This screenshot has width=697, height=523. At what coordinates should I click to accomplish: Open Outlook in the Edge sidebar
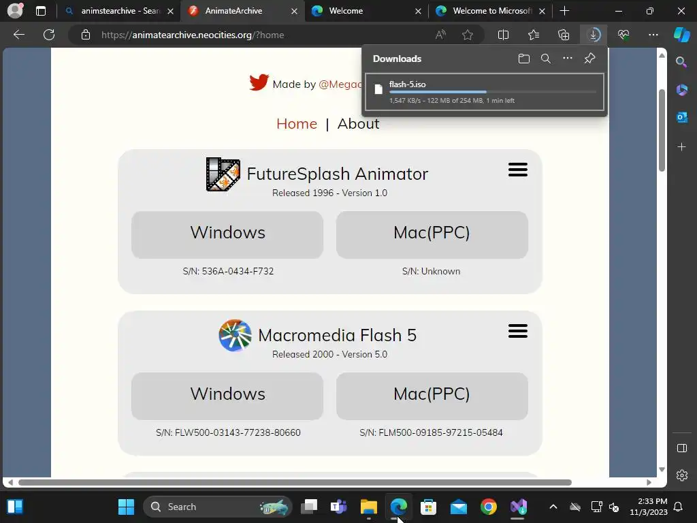click(681, 117)
